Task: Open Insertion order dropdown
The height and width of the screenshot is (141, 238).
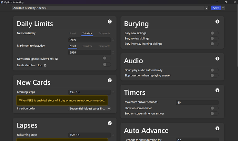Action: coord(90,109)
